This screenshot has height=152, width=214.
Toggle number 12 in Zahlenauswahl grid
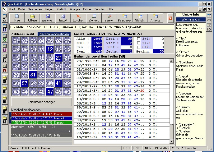point(50,50)
